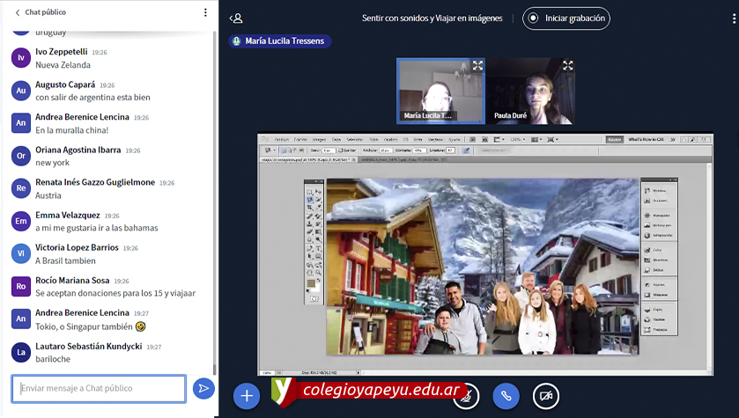739x418 pixels.
Task: Toggle webcam sharing with the camera button
Action: [x=546, y=397]
